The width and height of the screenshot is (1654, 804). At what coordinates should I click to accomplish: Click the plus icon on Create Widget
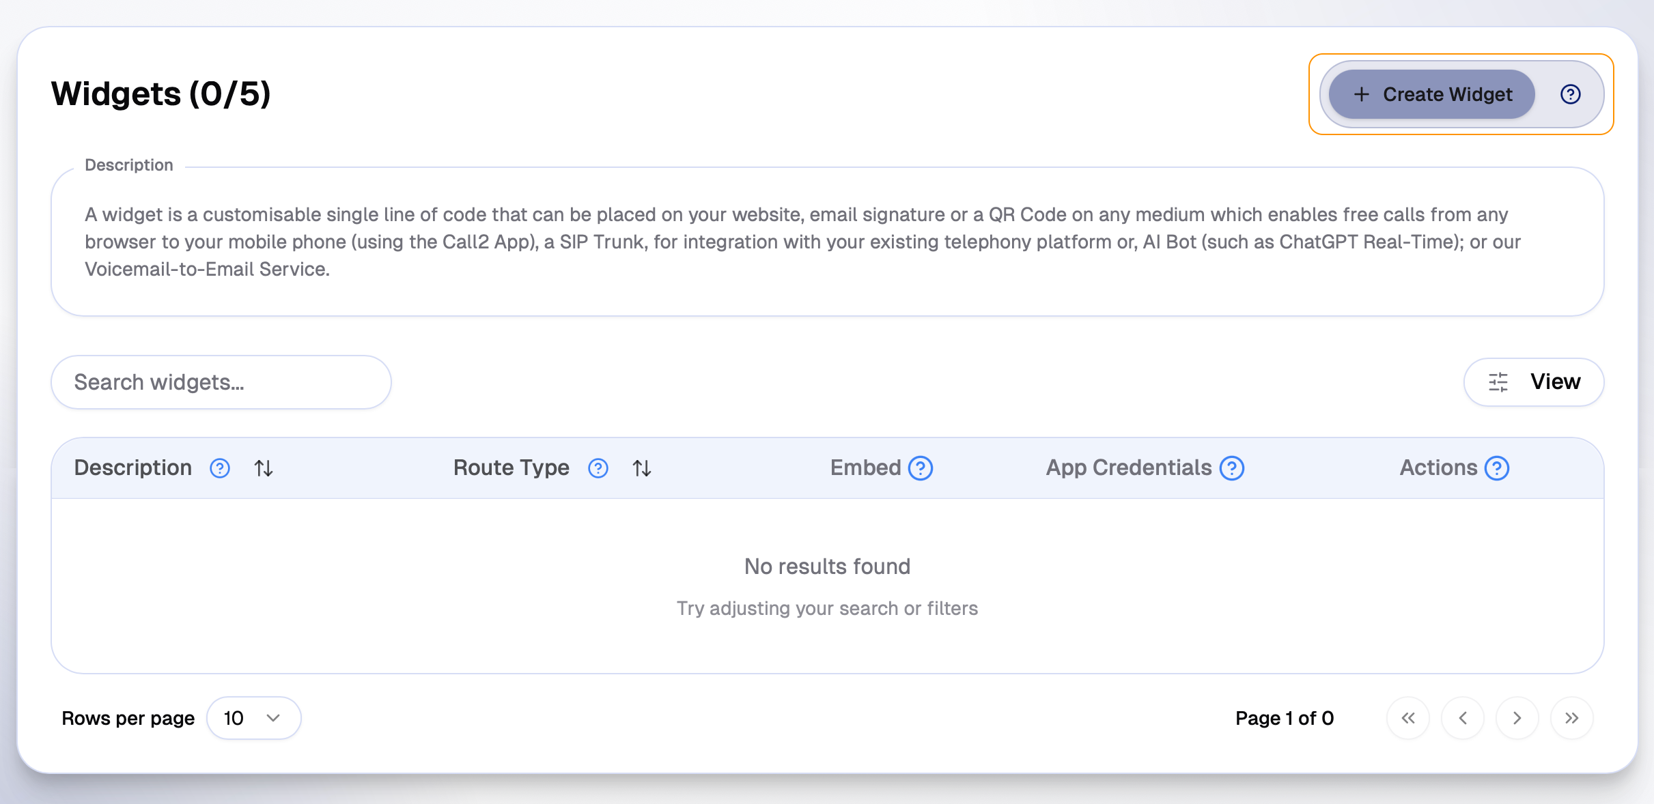1361,94
